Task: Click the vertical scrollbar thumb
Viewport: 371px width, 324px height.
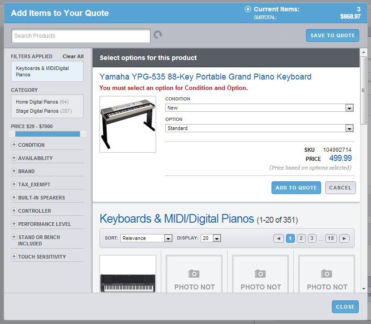Action: pos(363,90)
